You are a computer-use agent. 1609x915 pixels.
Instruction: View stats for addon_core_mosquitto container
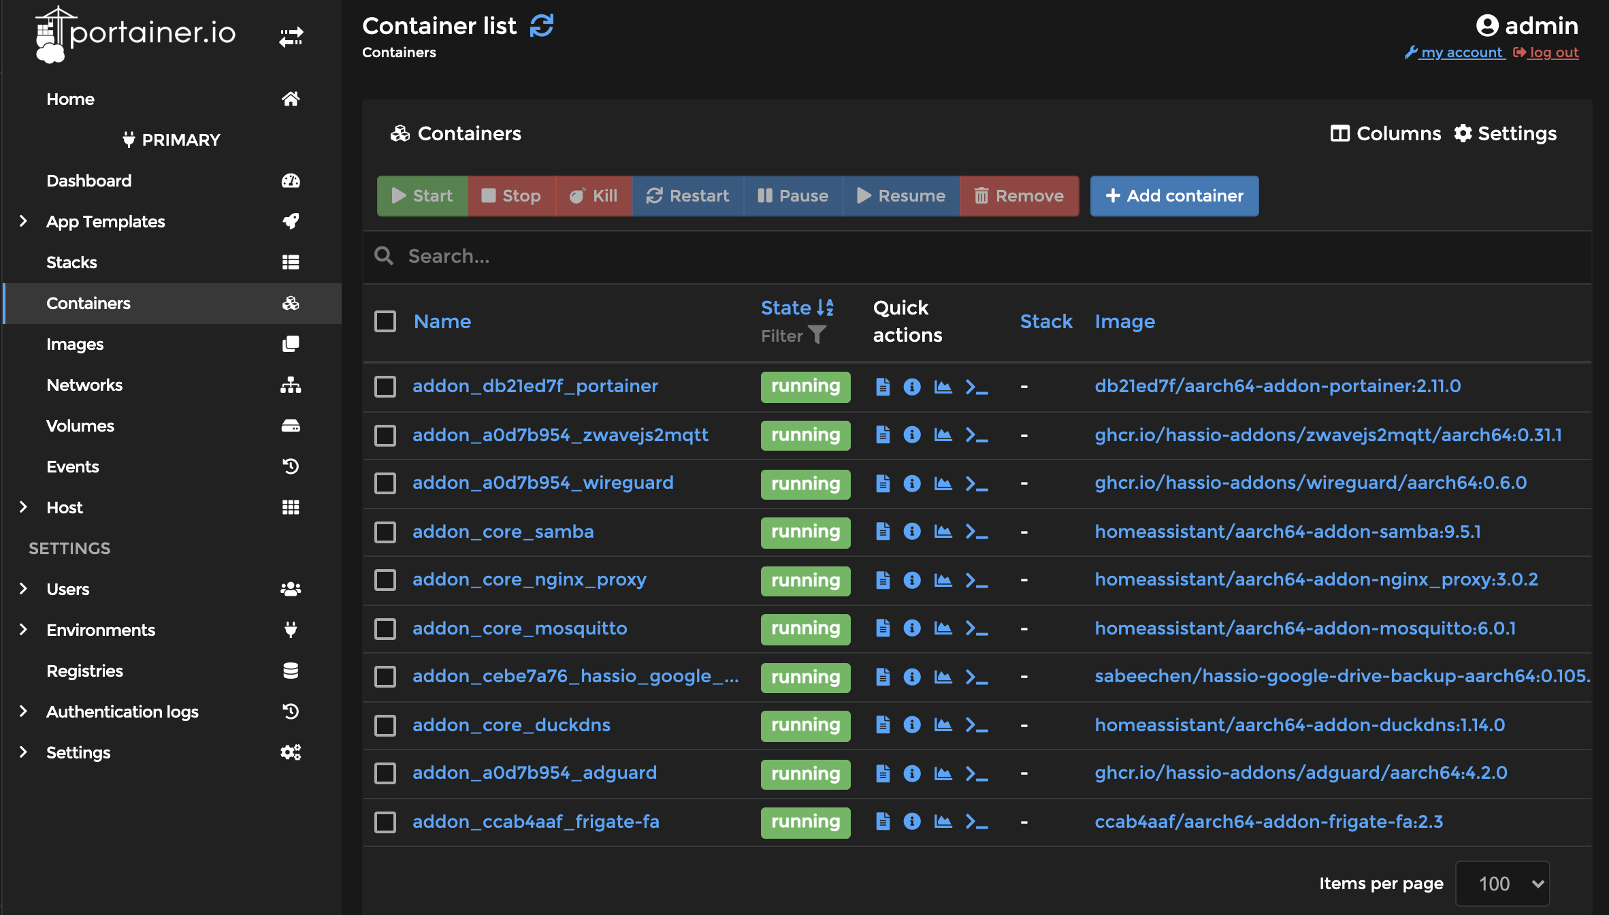click(x=943, y=628)
